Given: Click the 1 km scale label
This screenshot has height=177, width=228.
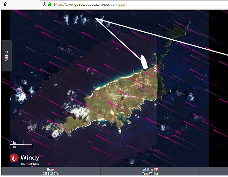Looking at the screenshot, I should pyautogui.click(x=14, y=142).
